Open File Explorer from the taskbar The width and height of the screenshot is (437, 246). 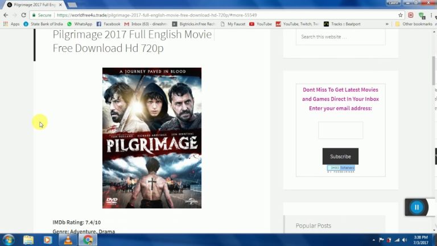pyautogui.click(x=28, y=240)
